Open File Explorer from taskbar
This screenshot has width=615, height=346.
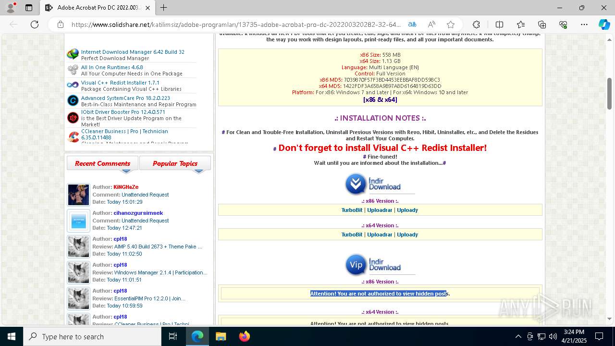tap(221, 336)
